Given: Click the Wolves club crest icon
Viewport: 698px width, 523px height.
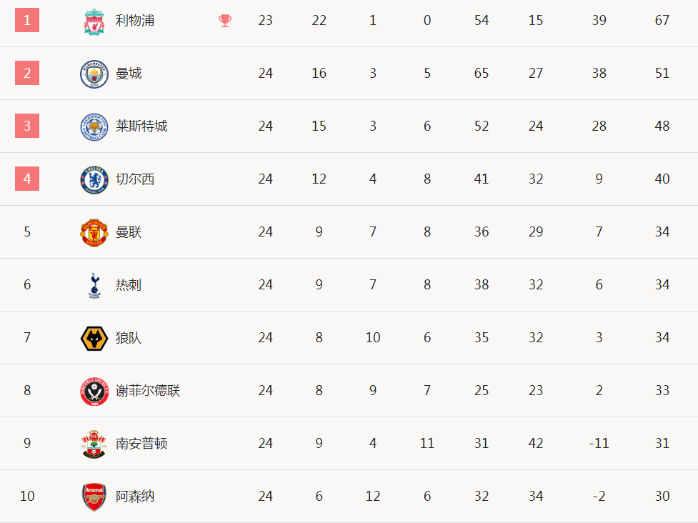Looking at the screenshot, I should pos(94,338).
